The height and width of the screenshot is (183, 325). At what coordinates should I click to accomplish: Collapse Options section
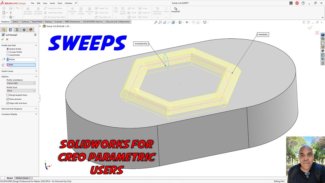(36, 77)
